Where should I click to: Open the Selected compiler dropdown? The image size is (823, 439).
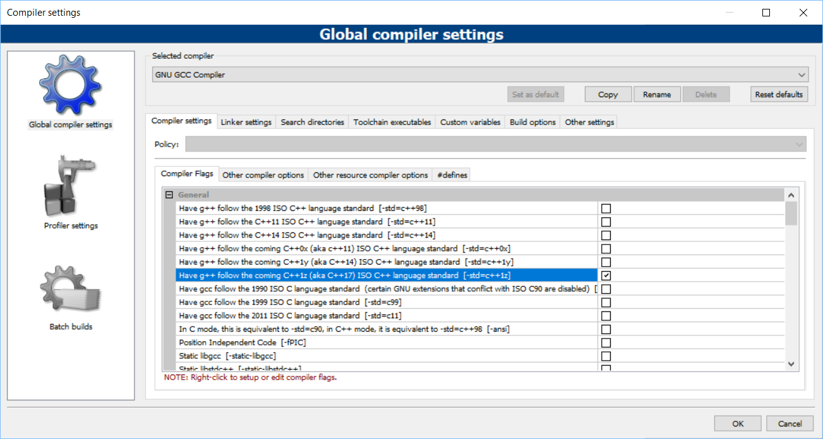tap(480, 75)
